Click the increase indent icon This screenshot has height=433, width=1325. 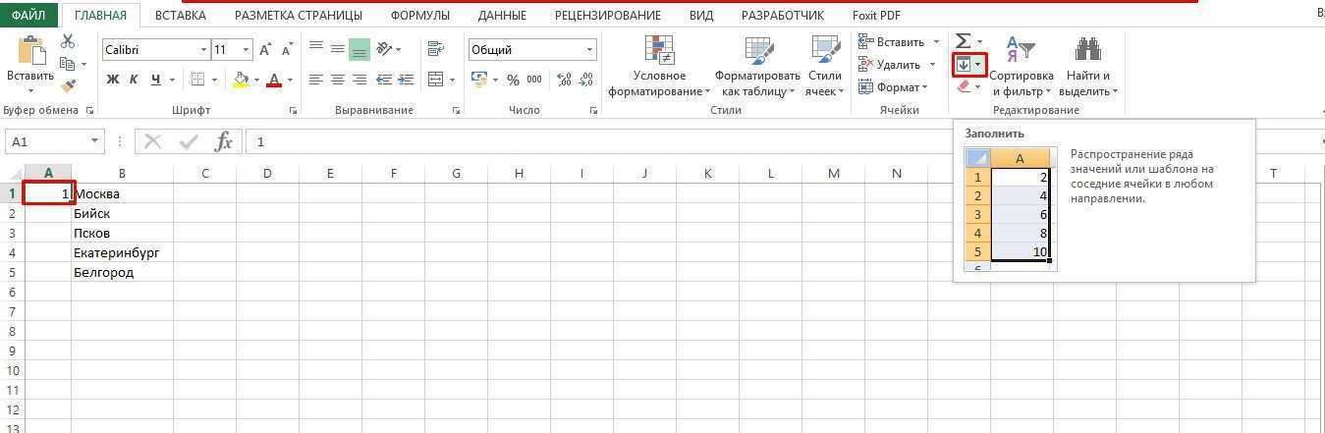coord(406,80)
